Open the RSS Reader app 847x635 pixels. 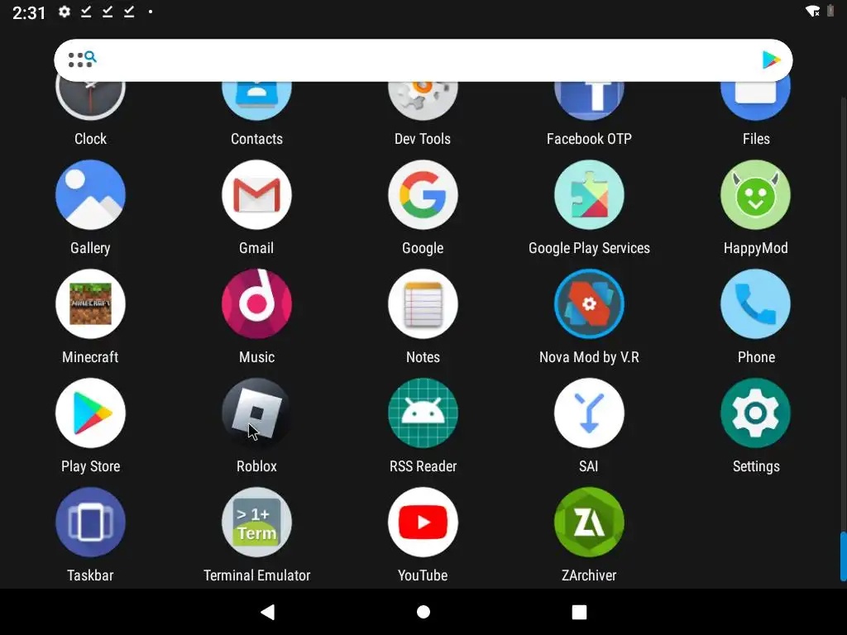[x=423, y=413]
